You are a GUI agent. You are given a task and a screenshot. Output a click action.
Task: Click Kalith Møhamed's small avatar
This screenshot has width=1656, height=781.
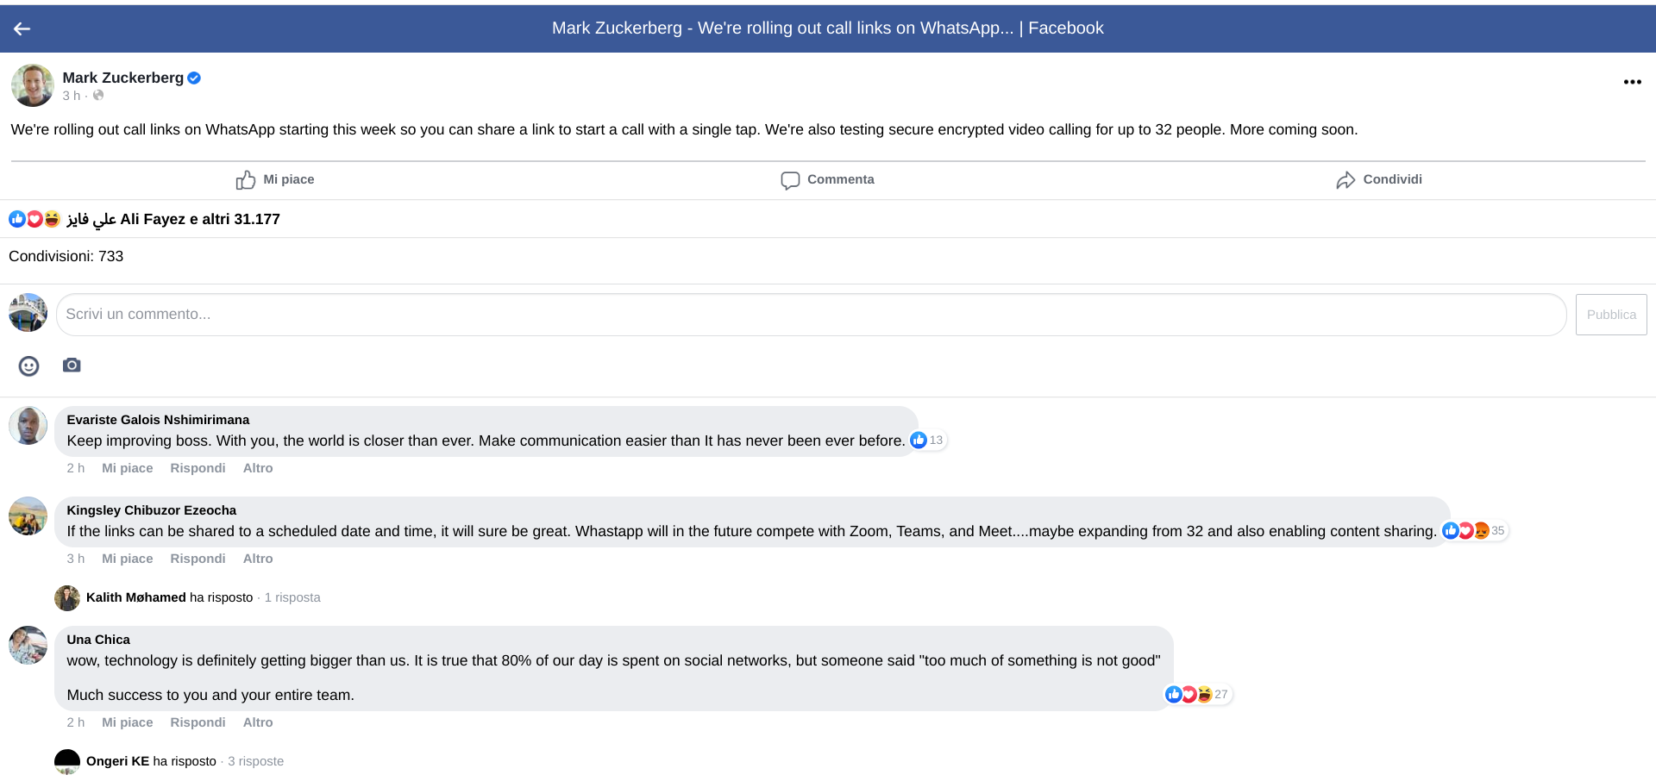[x=67, y=597]
